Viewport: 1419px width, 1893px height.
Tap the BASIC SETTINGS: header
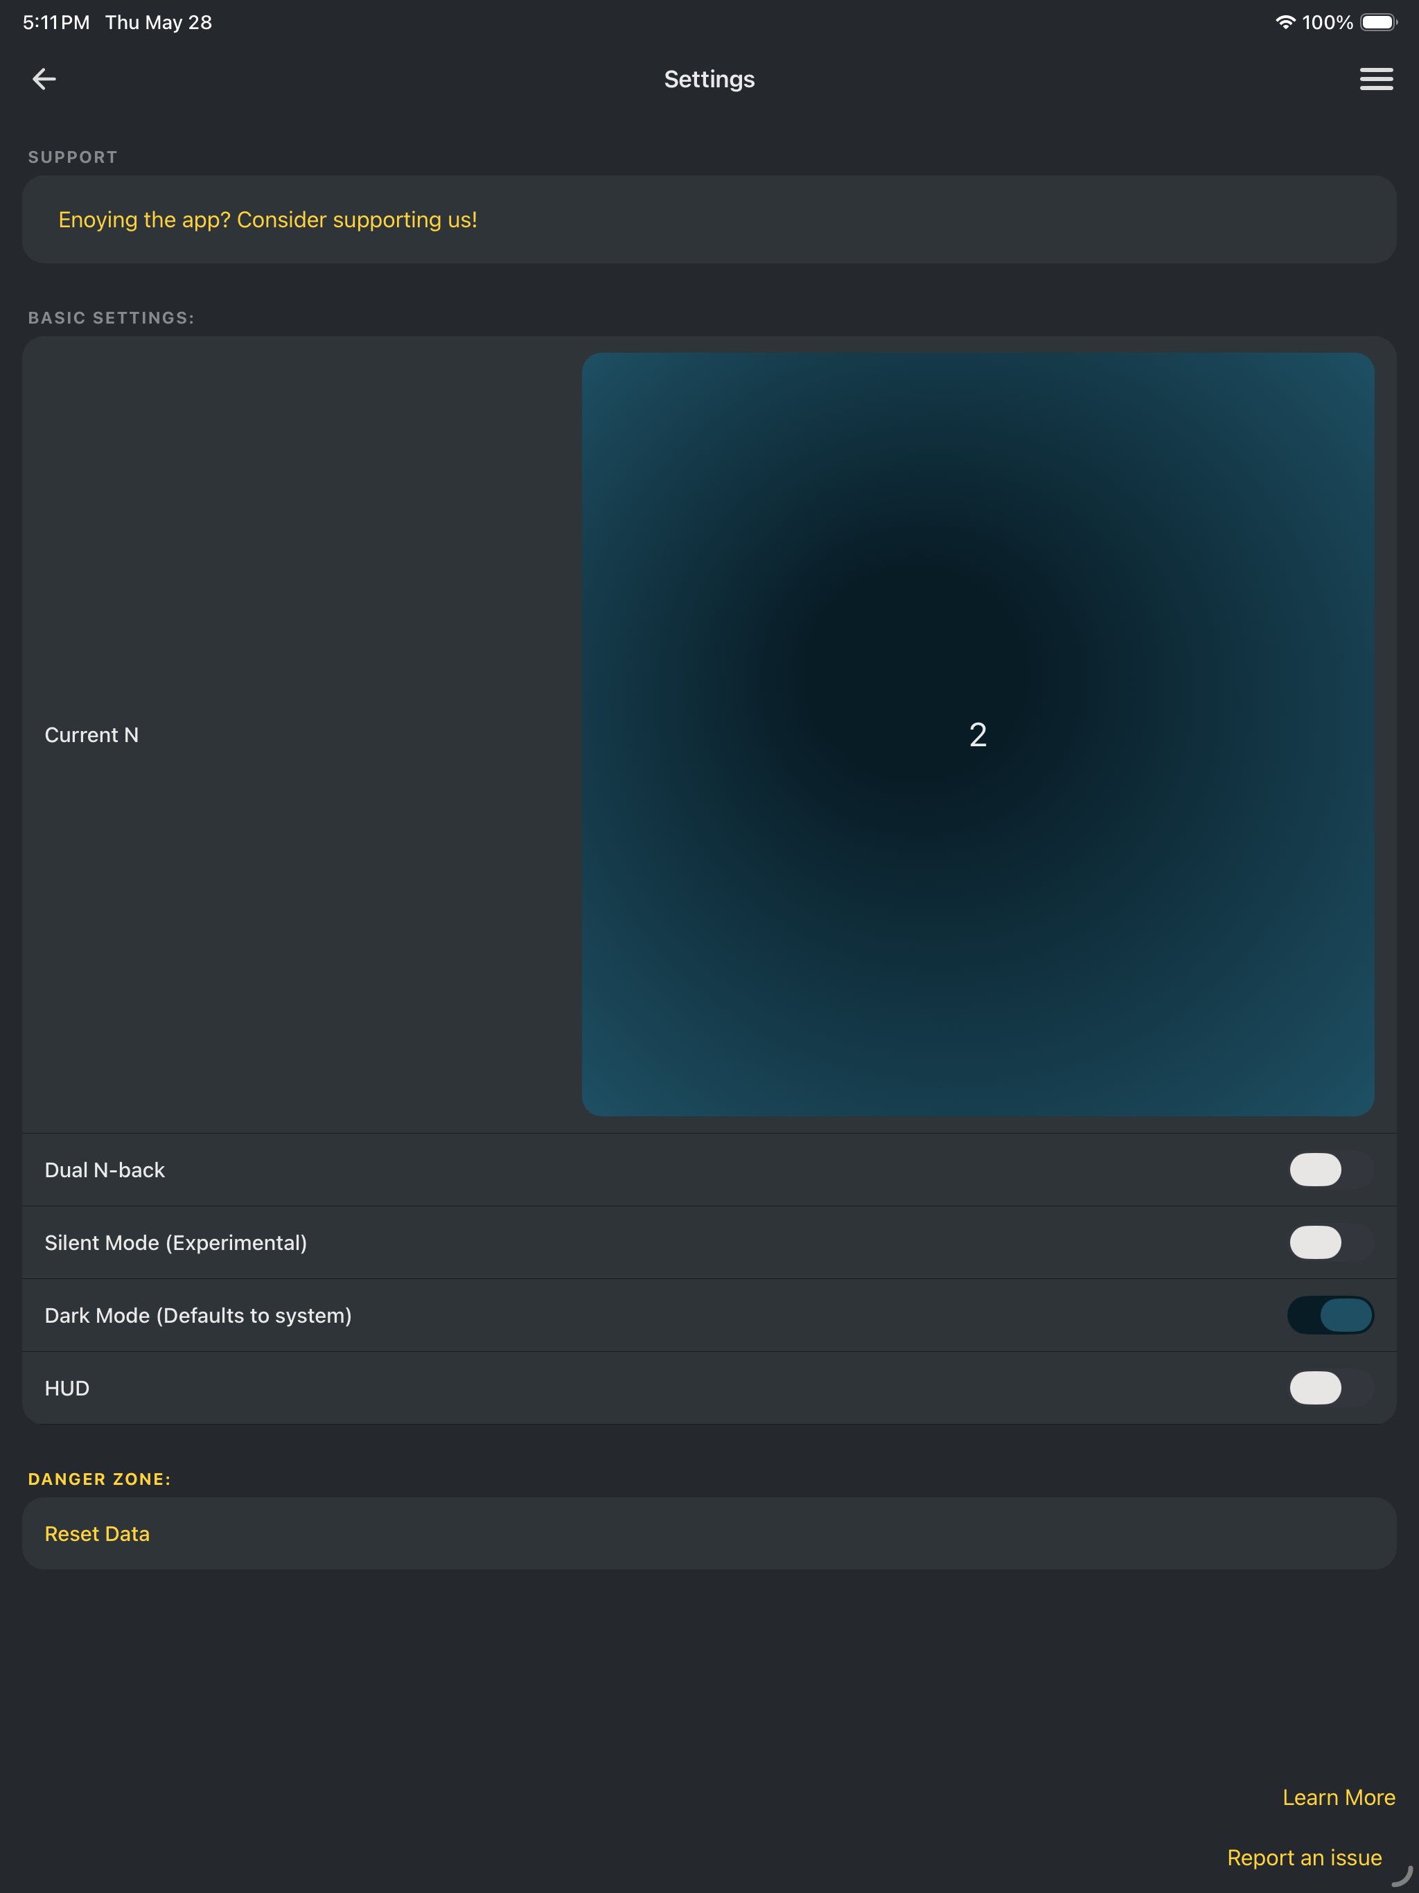click(112, 318)
